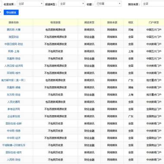Viewport: 164px width, 164px height.
Task: Open the 企业家在线 link
Action: [13, 116]
